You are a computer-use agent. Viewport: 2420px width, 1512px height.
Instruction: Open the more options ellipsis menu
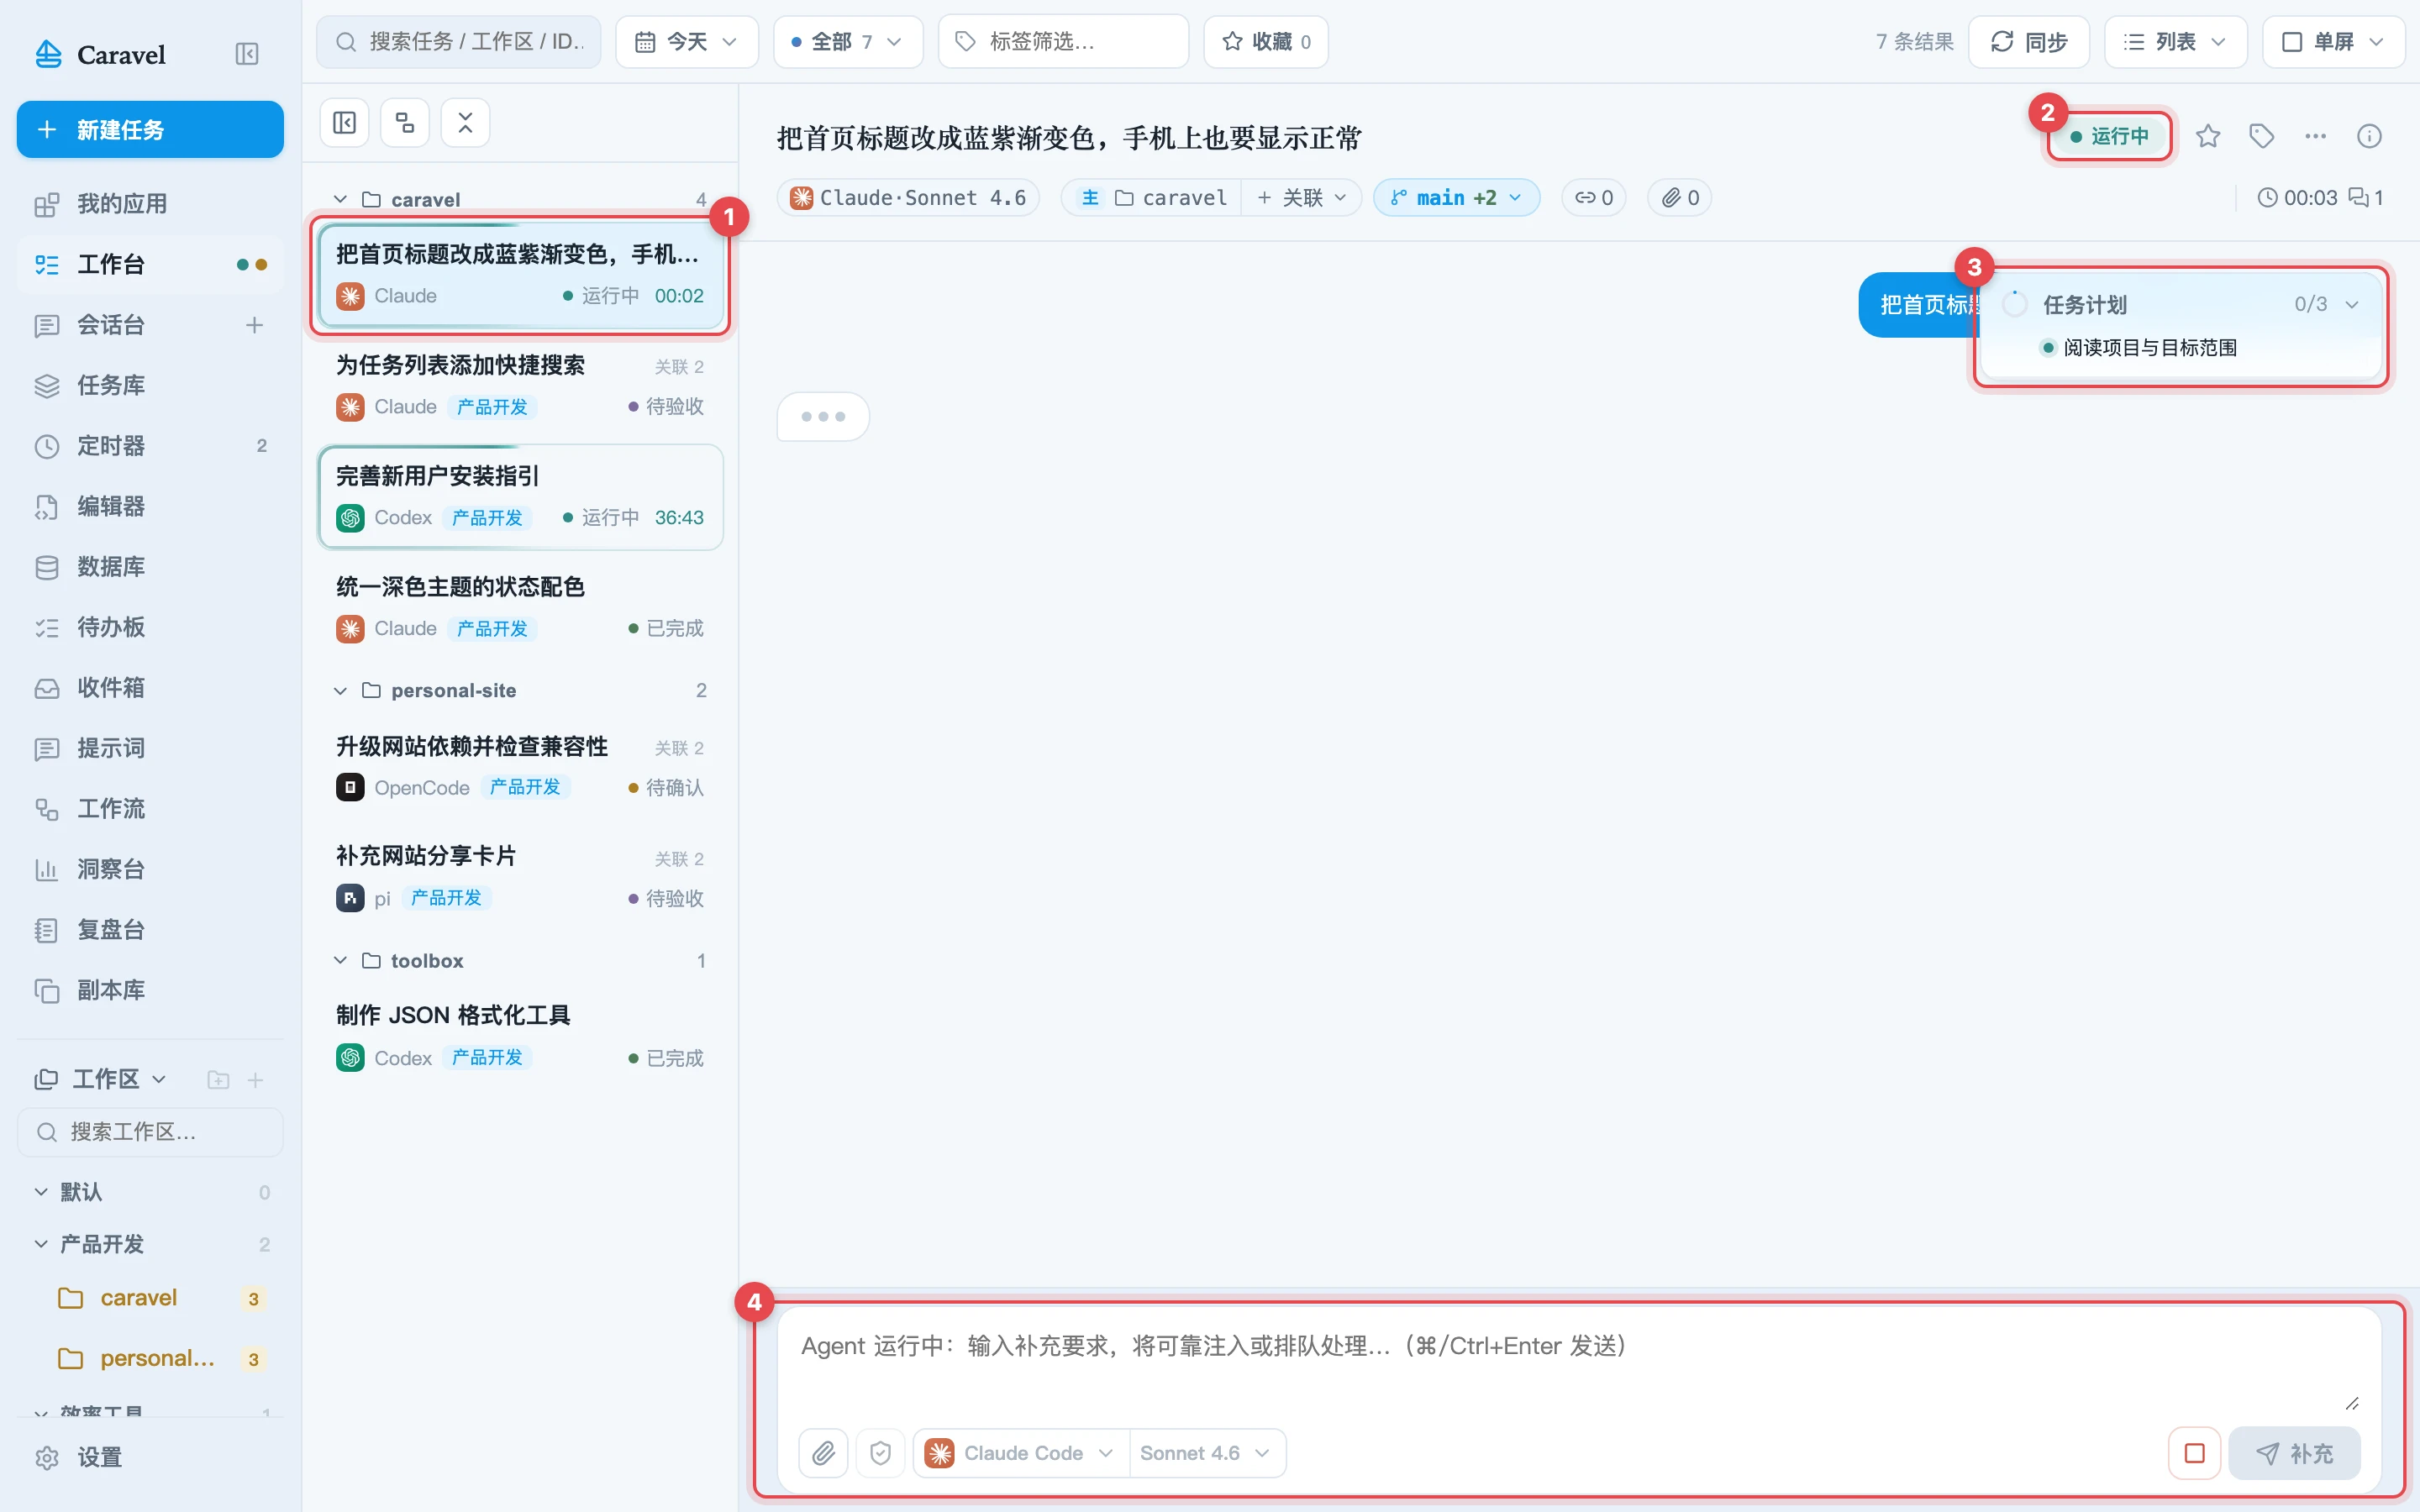click(2315, 136)
